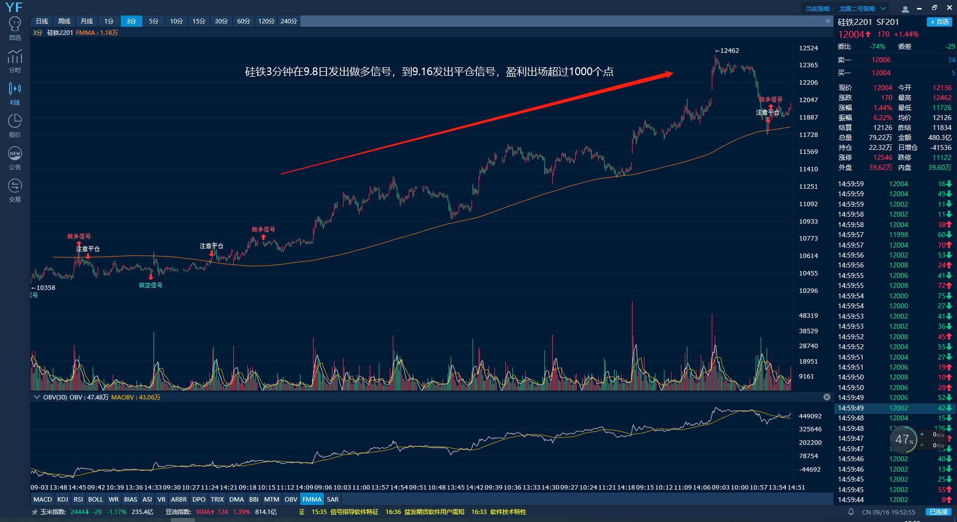Switch to 分时 time-sharing chart view
The height and width of the screenshot is (522, 957).
tap(15, 61)
